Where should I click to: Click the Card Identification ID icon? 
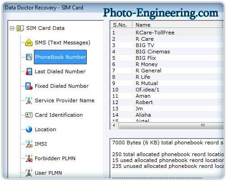29,115
